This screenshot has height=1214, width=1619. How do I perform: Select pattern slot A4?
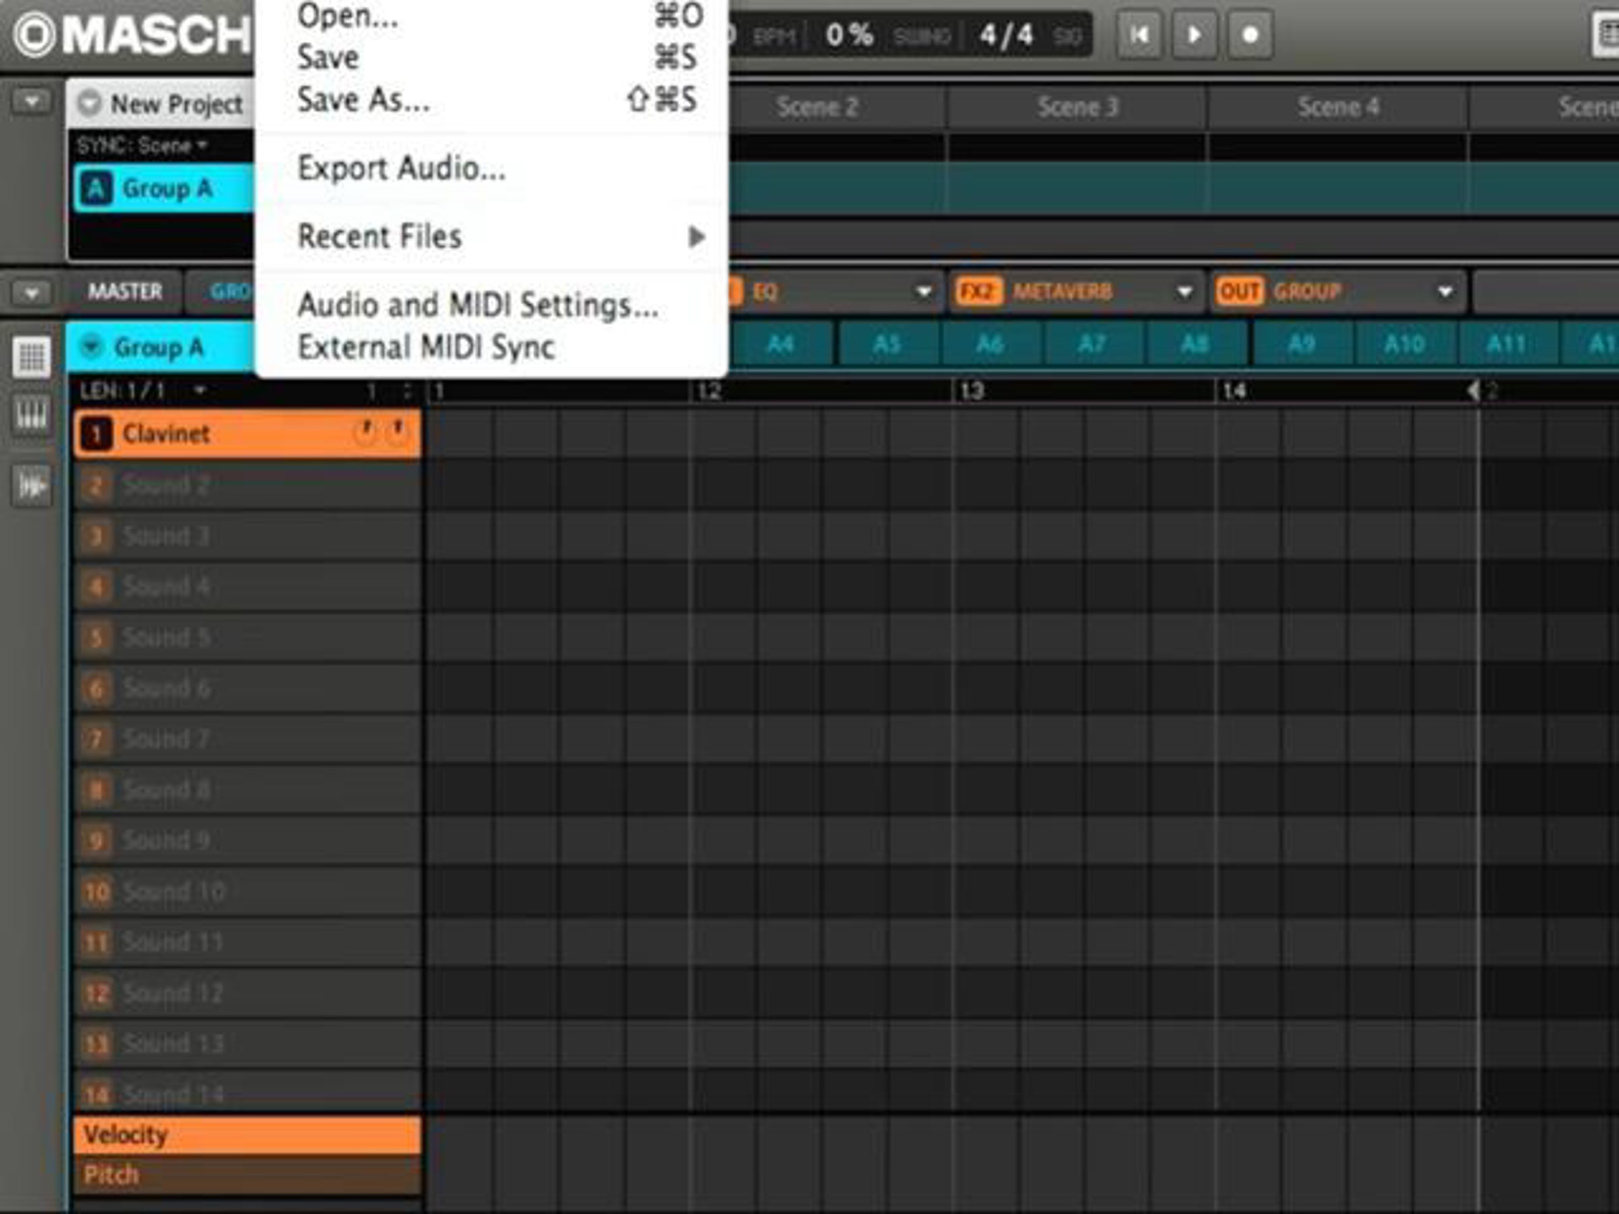781,344
